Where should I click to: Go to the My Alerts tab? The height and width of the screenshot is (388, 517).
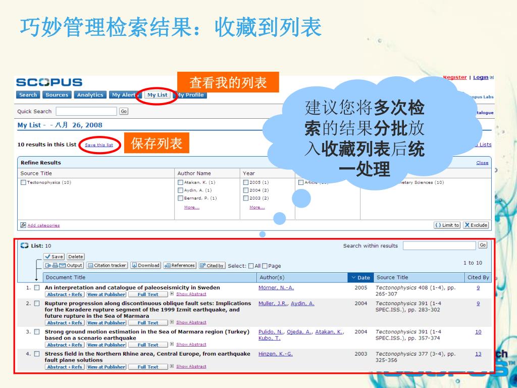[x=125, y=94]
